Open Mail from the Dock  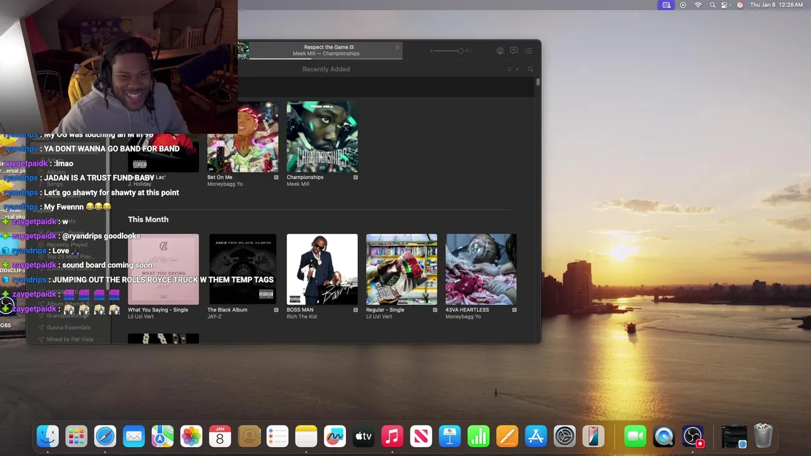point(134,436)
